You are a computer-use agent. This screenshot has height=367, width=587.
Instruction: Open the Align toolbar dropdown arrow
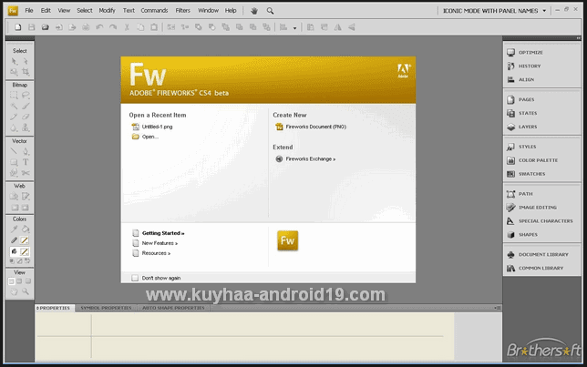coord(294,28)
